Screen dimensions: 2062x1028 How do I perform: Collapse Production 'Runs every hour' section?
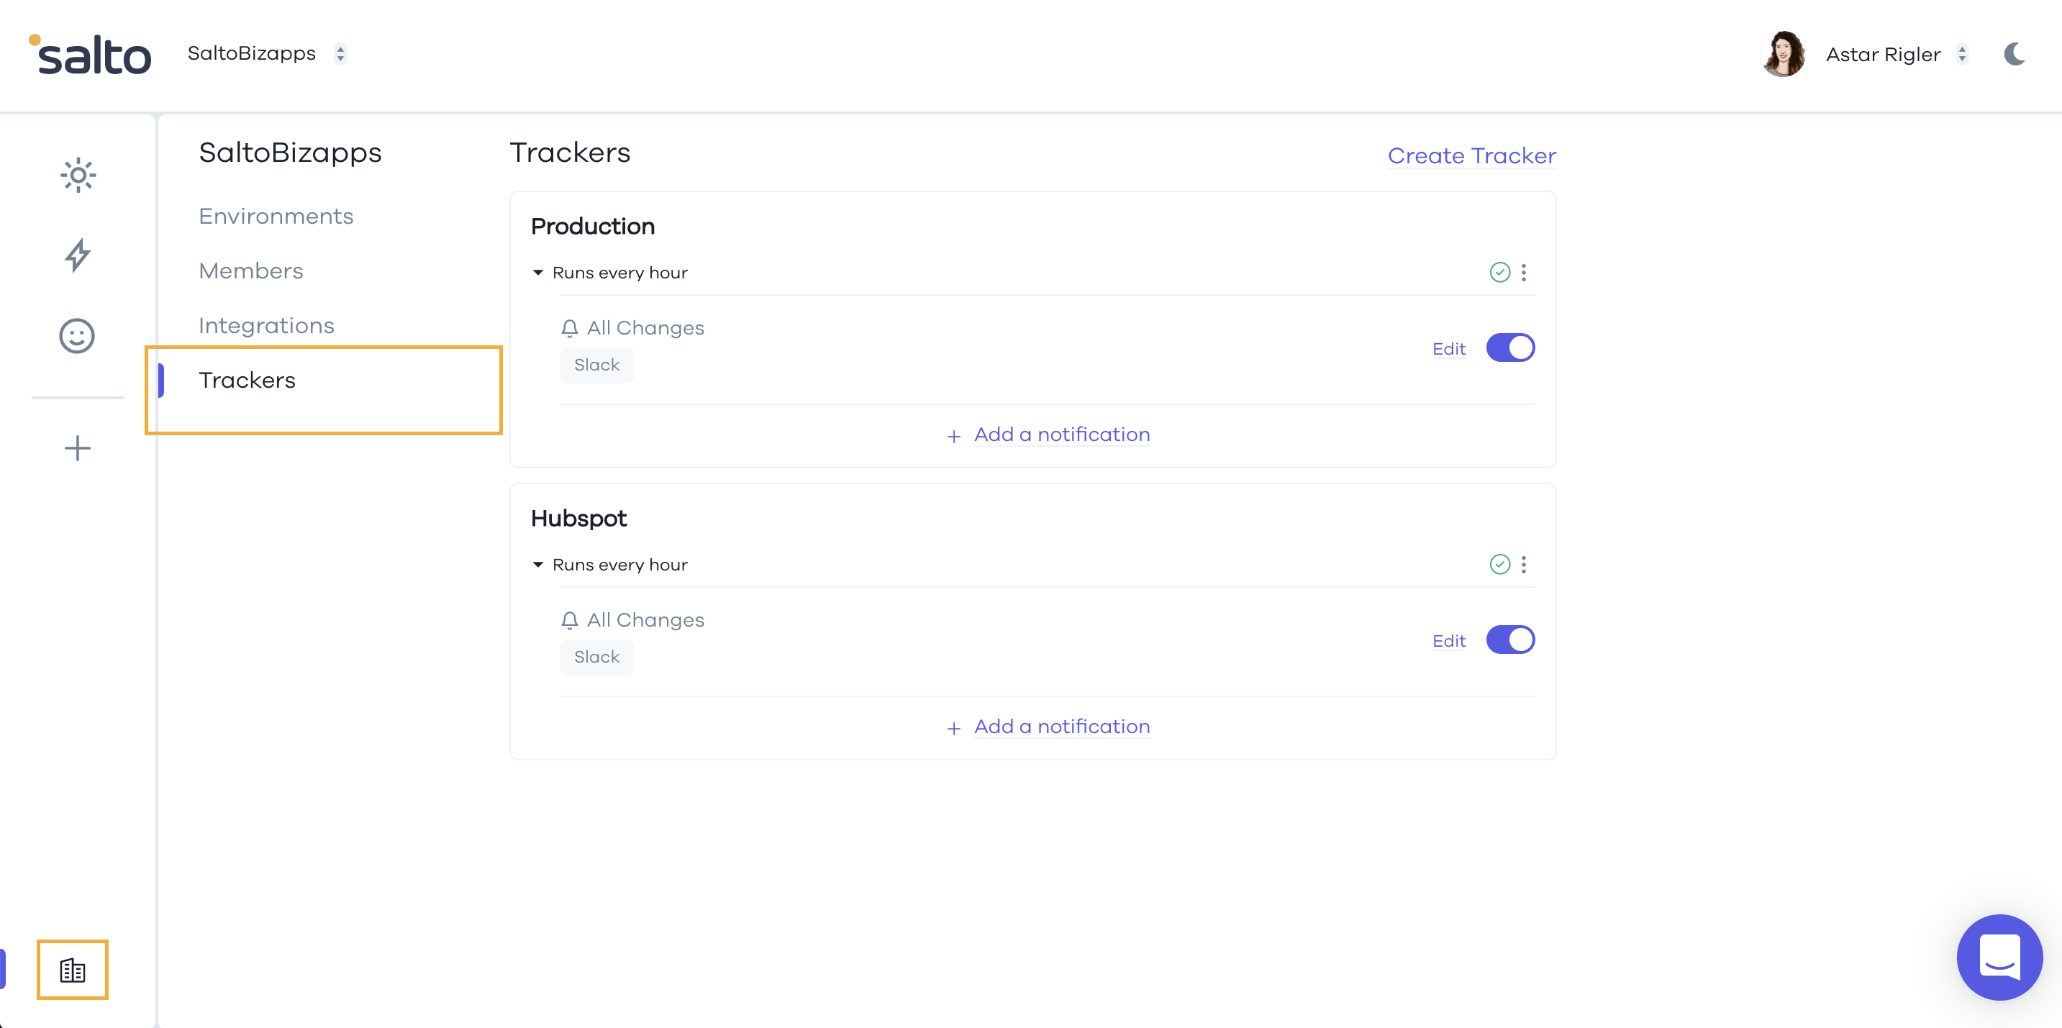(x=538, y=273)
